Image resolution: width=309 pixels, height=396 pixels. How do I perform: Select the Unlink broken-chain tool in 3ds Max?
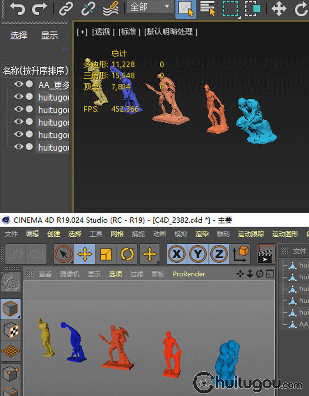88,9
